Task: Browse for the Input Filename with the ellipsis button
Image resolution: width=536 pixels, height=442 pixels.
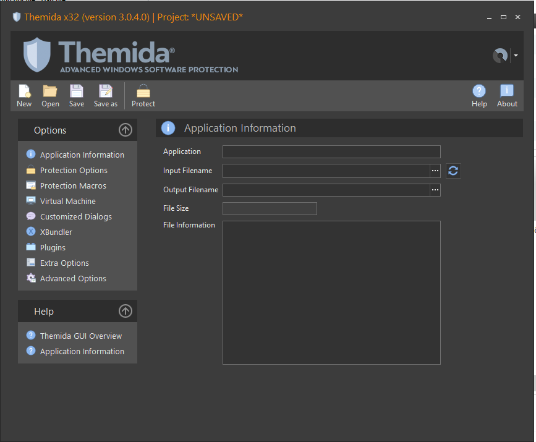Action: coord(435,171)
